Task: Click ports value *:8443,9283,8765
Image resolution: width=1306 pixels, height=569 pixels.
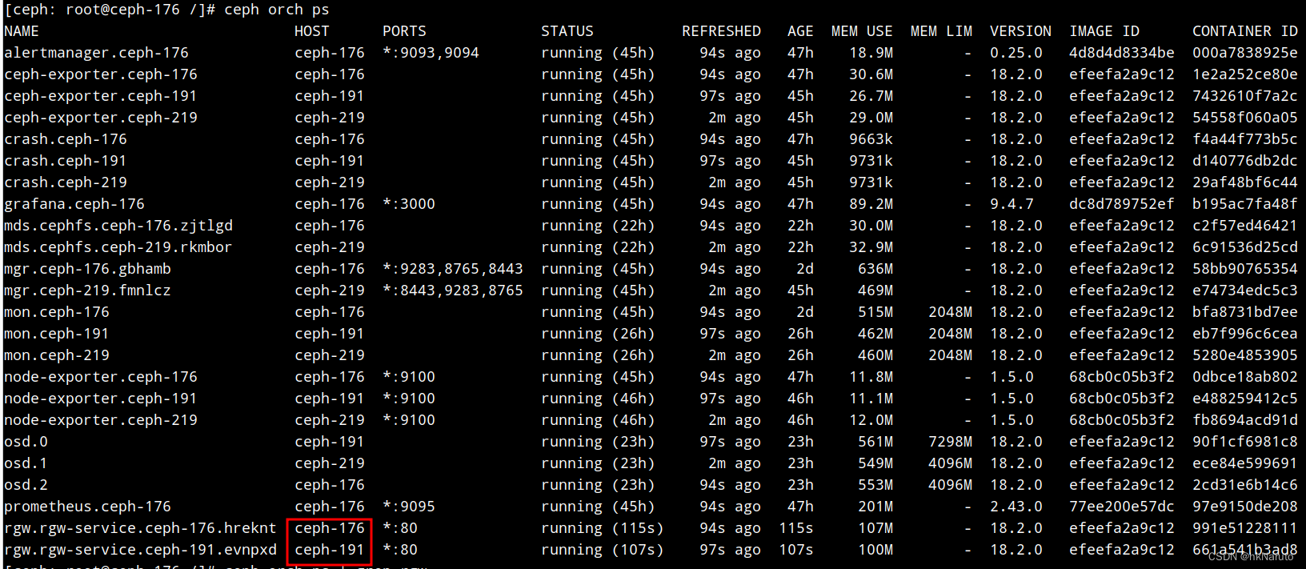Action: (x=453, y=291)
